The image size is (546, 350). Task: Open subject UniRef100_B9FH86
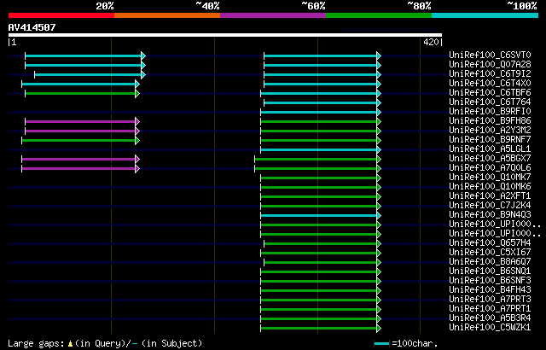click(490, 121)
